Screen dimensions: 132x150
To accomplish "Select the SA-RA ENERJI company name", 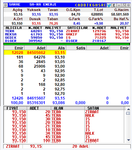I will click(x=43, y=5).
